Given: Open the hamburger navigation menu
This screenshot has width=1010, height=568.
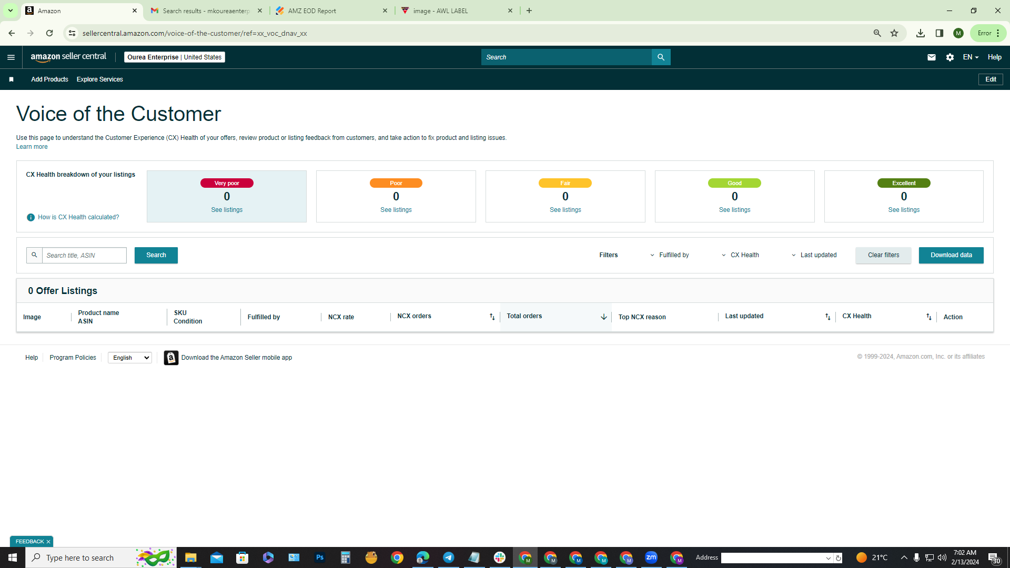Looking at the screenshot, I should 11,57.
